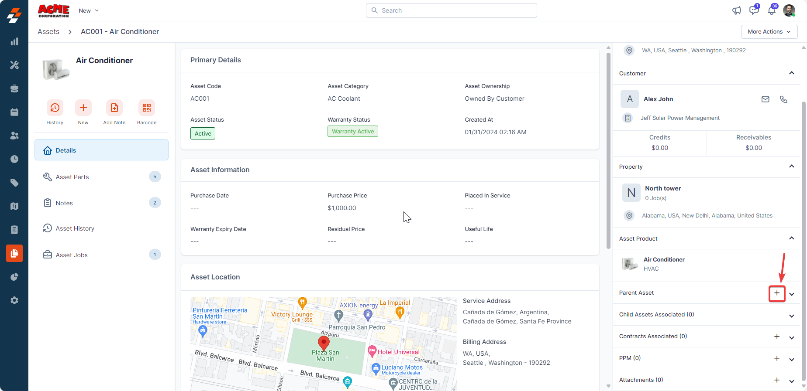Go to Assets breadcrumb link
Image resolution: width=807 pixels, height=391 pixels.
click(x=48, y=32)
